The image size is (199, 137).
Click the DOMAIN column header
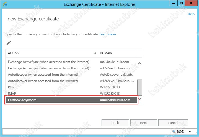pyautogui.click(x=117, y=53)
